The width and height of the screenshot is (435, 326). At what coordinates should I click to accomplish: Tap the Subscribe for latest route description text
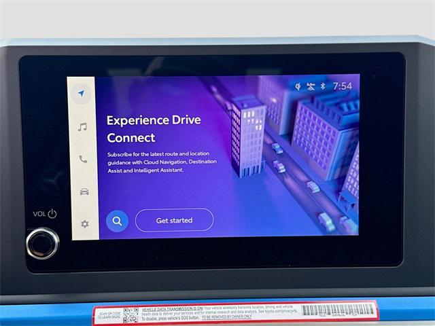[x=162, y=162]
